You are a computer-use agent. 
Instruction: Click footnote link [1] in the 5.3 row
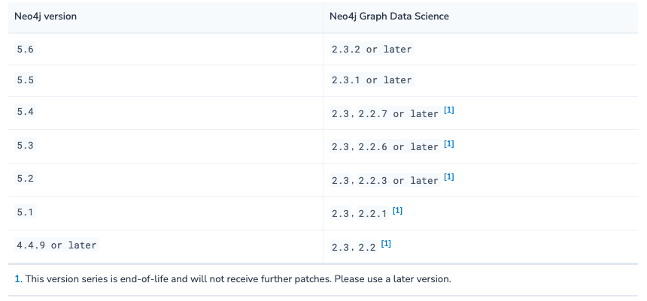(449, 143)
